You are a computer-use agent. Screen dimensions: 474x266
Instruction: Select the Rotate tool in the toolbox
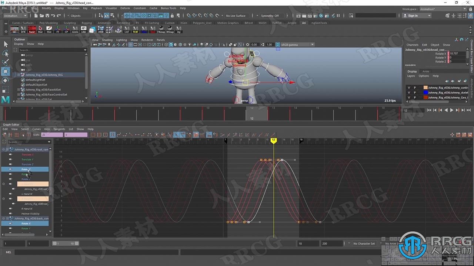(6, 80)
